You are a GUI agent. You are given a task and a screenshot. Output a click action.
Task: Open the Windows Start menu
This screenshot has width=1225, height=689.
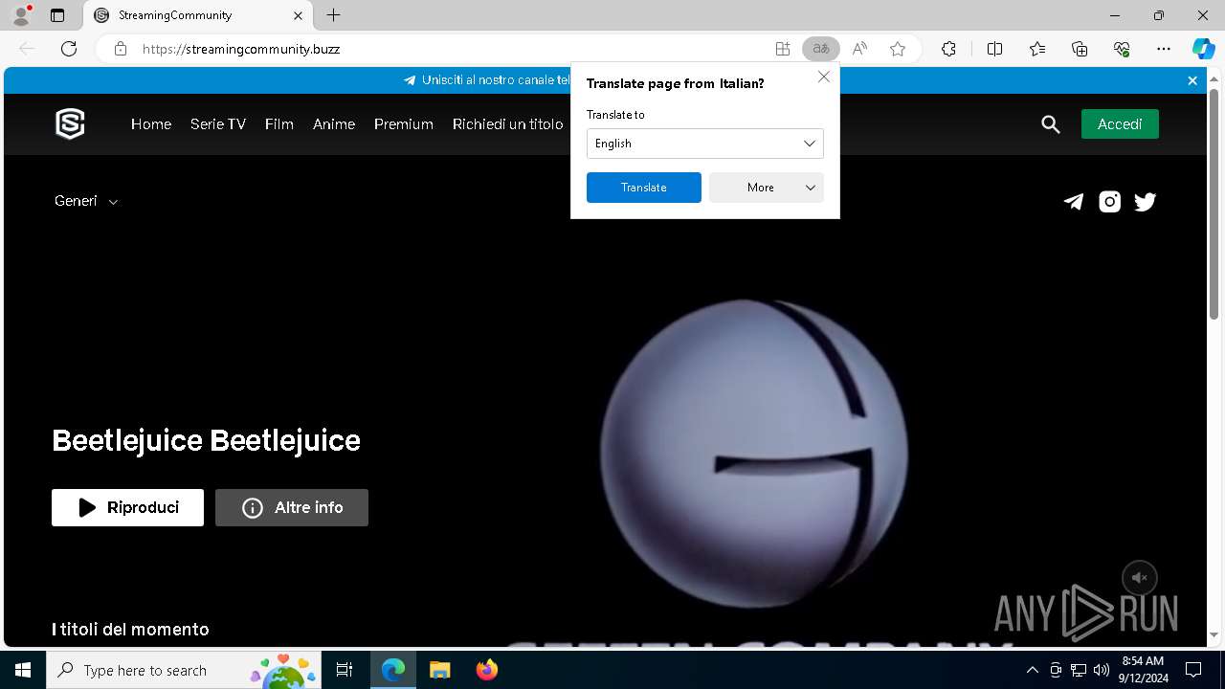click(x=23, y=670)
